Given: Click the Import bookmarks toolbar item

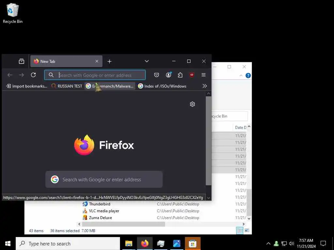Looking at the screenshot, I should click(x=27, y=86).
